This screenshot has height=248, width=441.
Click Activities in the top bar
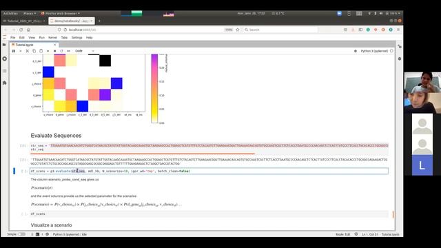coord(10,13)
